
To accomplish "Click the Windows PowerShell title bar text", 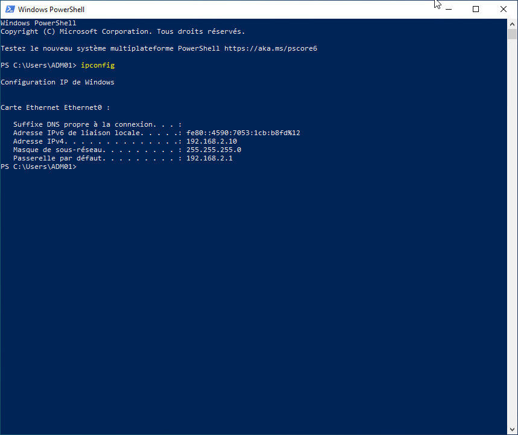I will coord(51,10).
